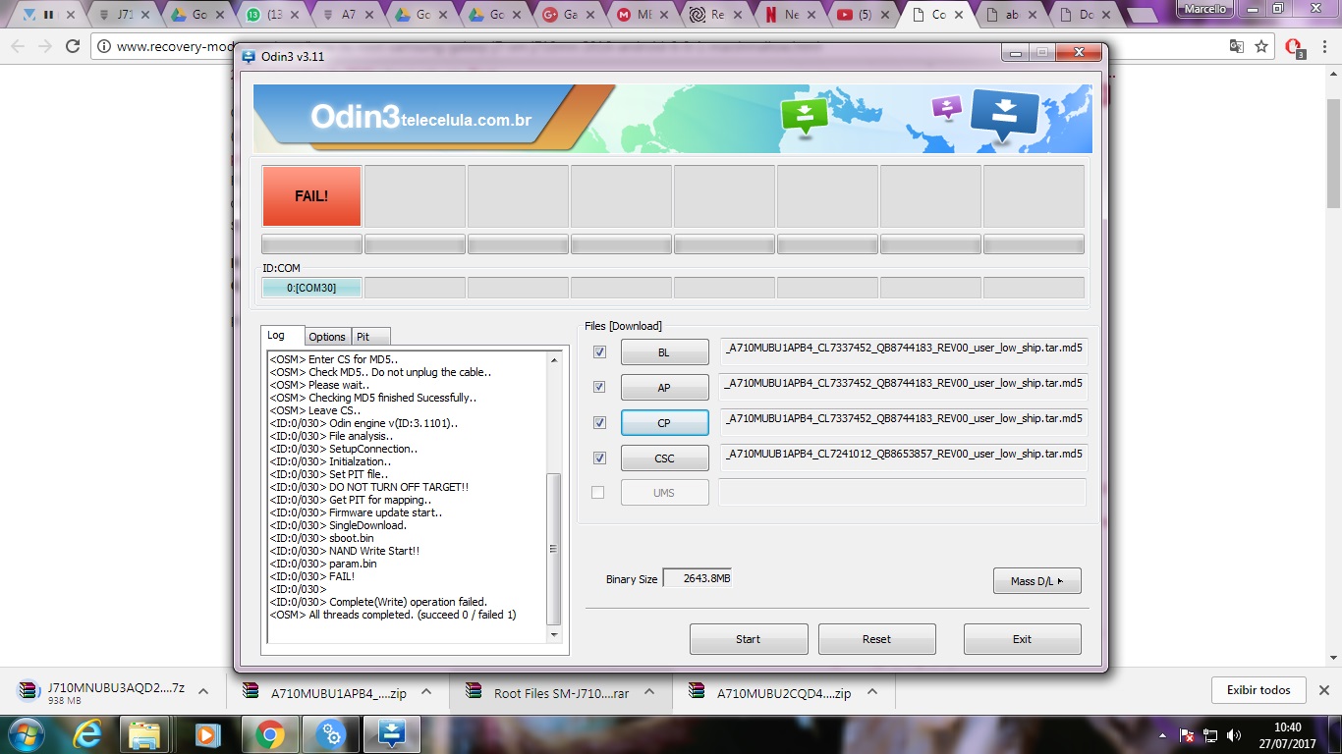
Task: Expand options for J710MNUBU3AQD2 7z download
Action: pos(203,691)
